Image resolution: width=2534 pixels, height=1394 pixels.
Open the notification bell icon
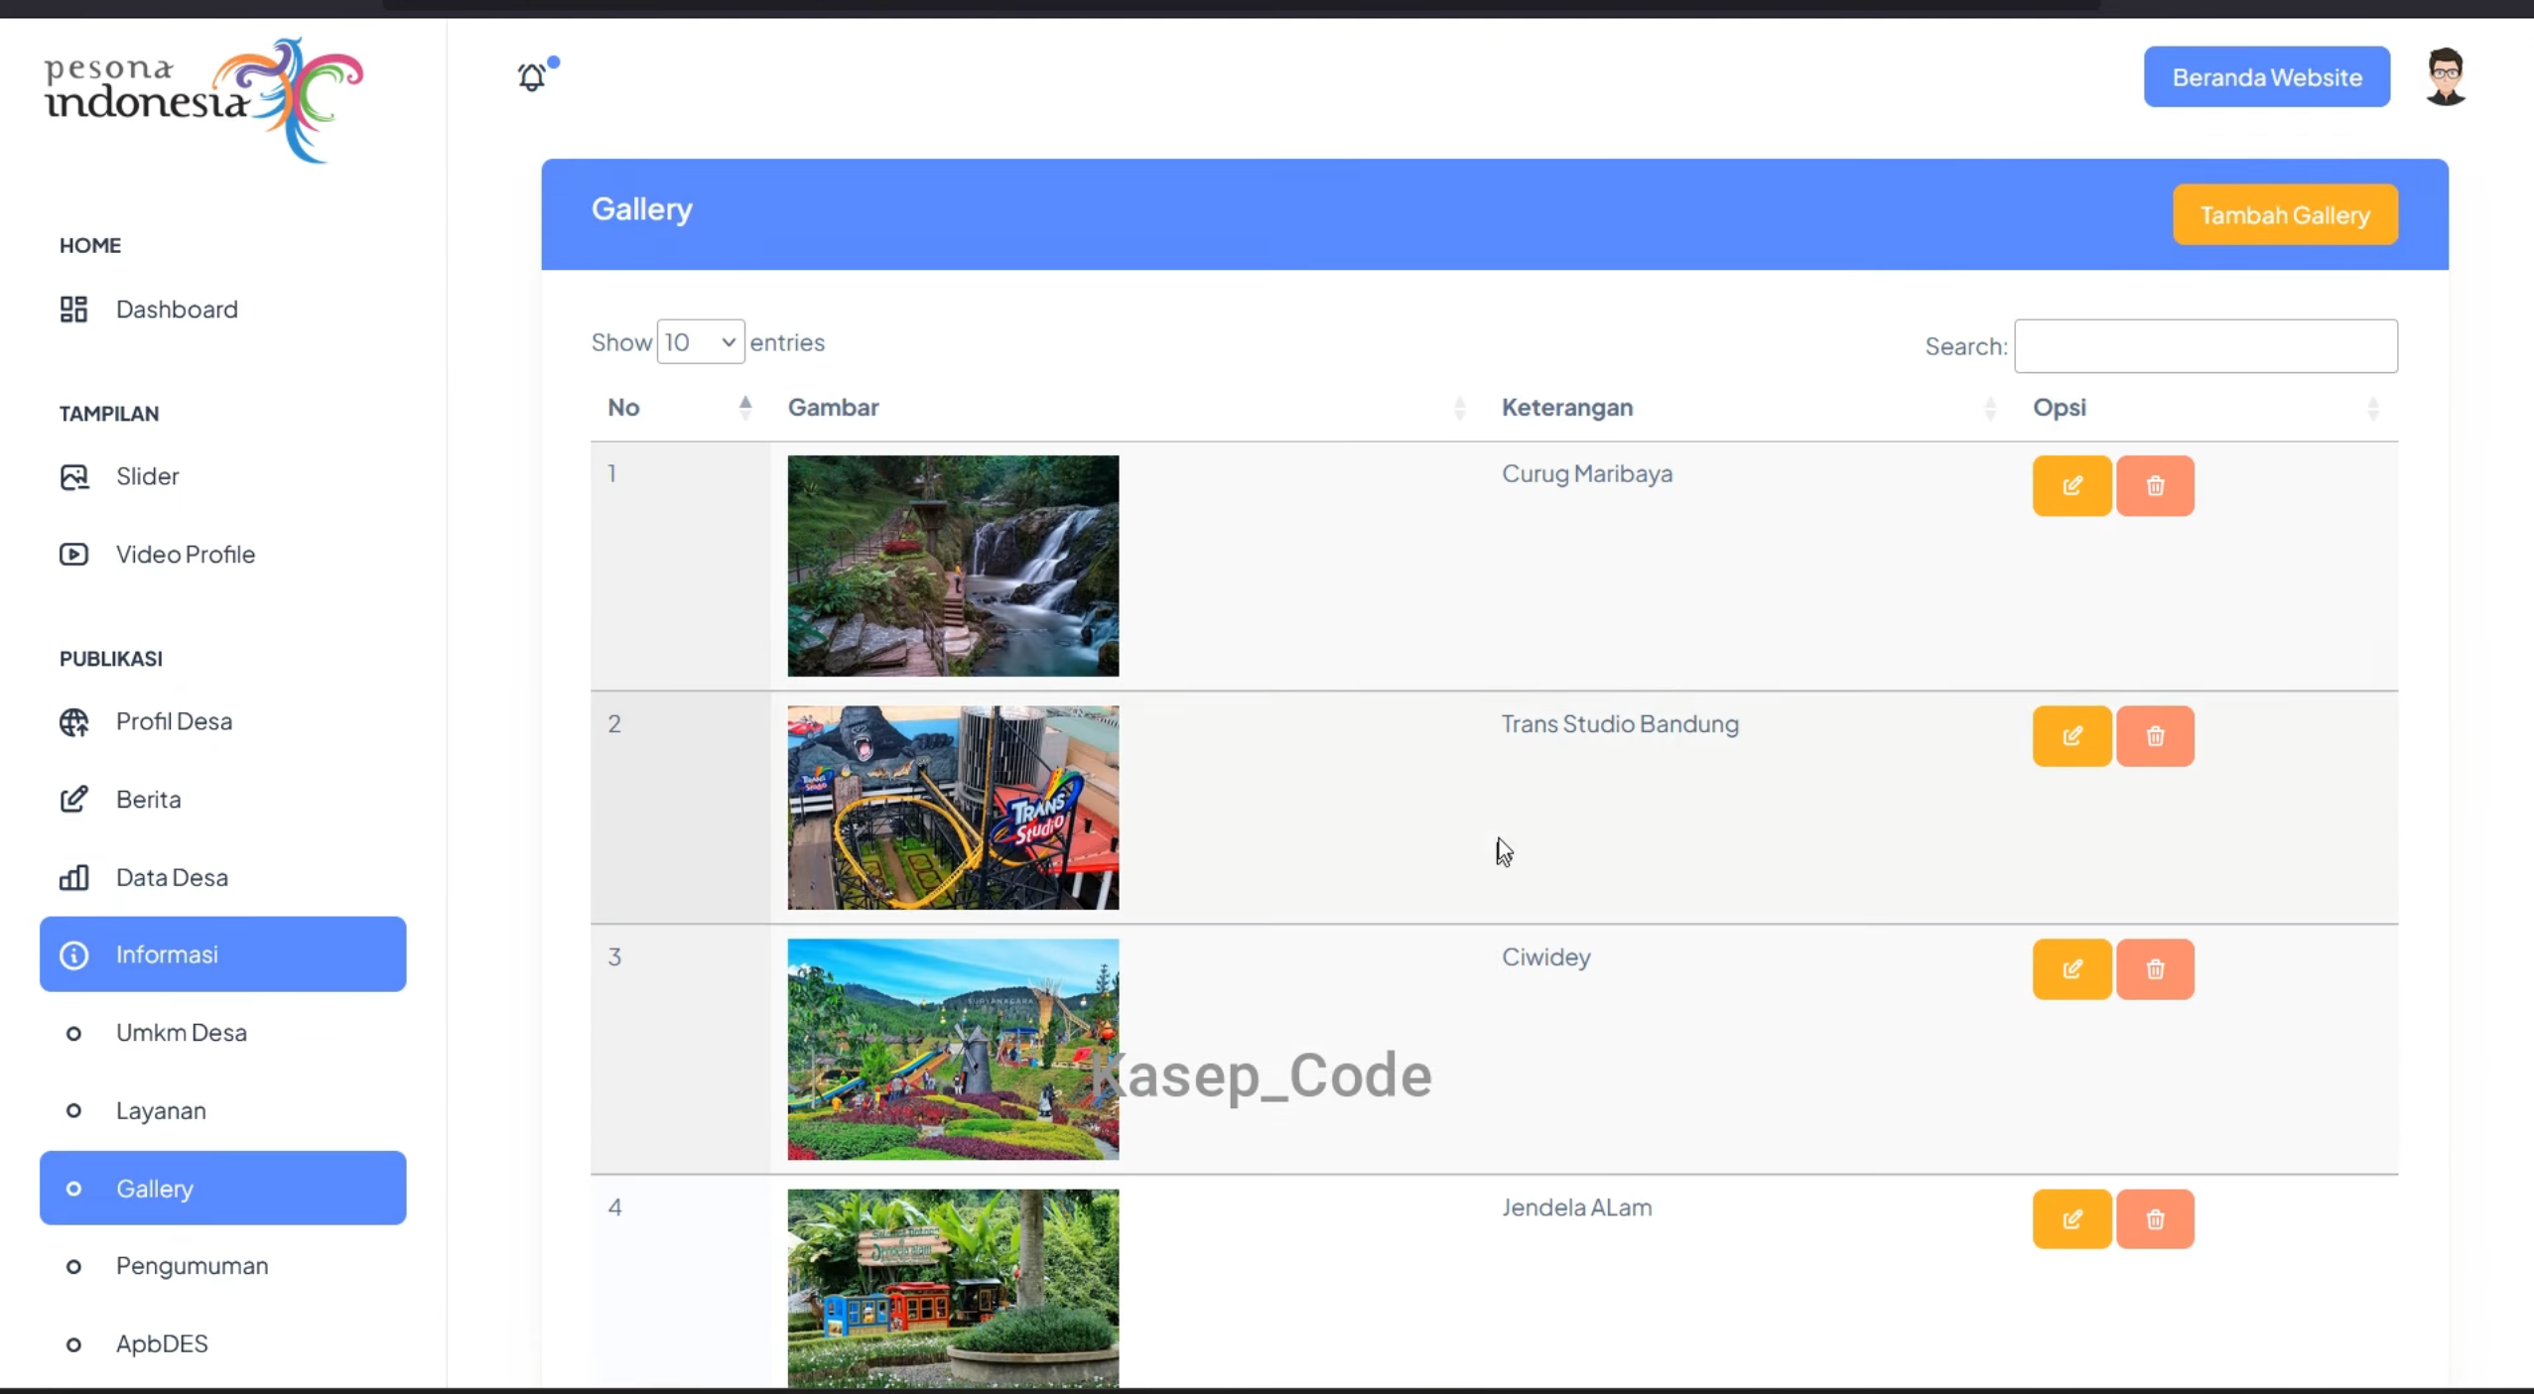[x=533, y=76]
